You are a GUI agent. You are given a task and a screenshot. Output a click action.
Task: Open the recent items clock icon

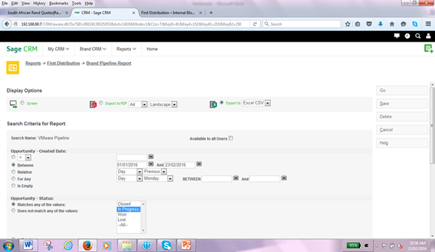click(408, 36)
